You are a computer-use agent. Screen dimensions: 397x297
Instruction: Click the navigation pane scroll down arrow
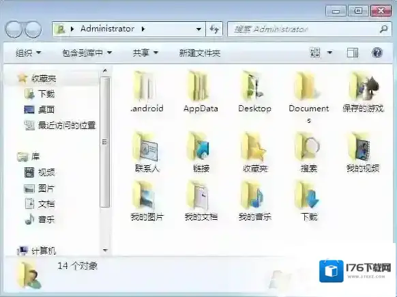[105, 250]
